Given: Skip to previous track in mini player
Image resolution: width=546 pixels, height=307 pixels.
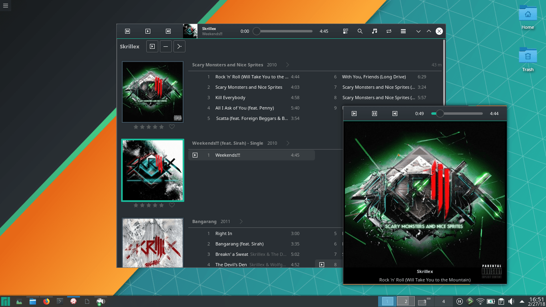Looking at the screenshot, I should click(354, 114).
